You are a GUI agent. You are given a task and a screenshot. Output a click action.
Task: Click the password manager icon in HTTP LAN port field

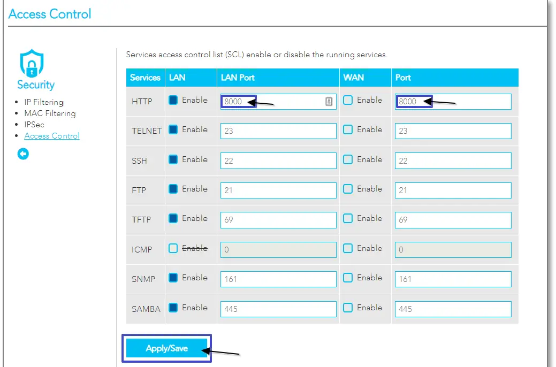click(x=329, y=102)
